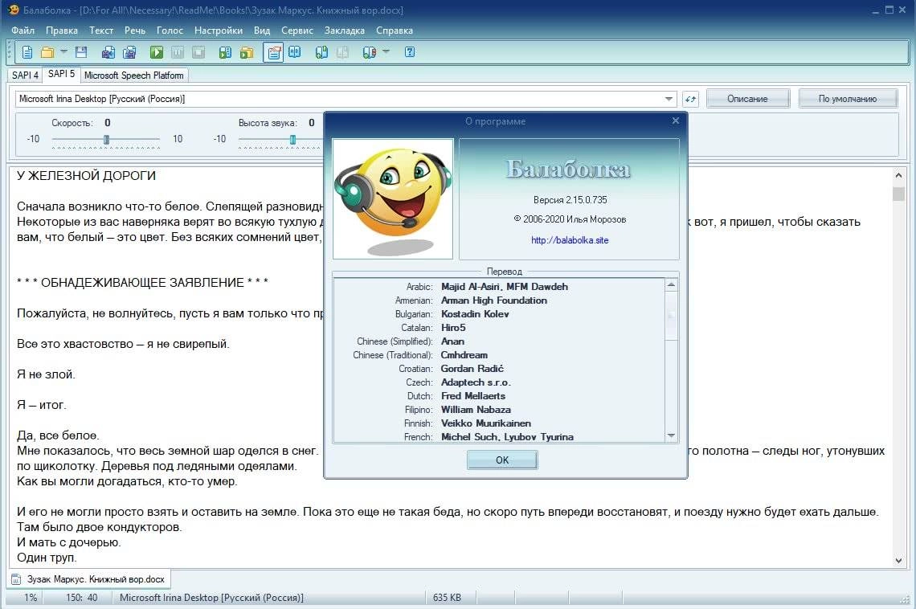The height and width of the screenshot is (609, 916).
Task: Click translator name Veikko Muurikainen
Action: [486, 423]
